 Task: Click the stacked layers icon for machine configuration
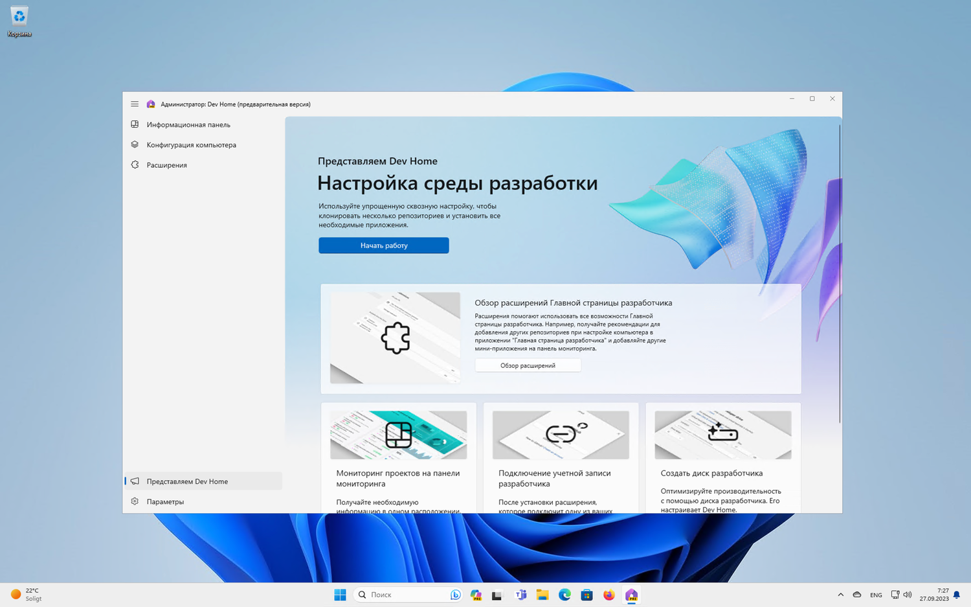pyautogui.click(x=135, y=144)
